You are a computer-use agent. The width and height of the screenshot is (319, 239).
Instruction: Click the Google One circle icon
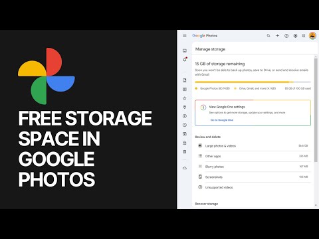point(203,108)
